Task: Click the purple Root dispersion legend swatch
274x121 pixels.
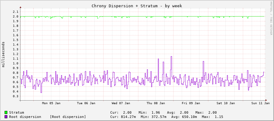Action: point(6,117)
